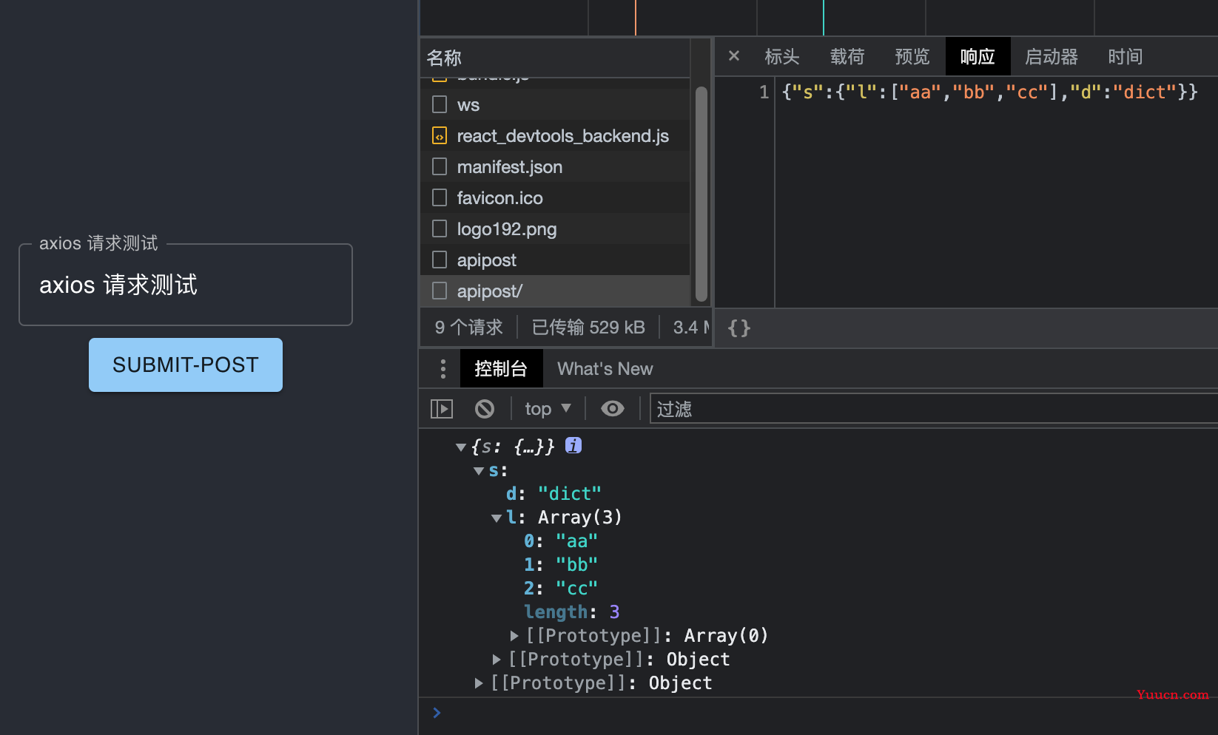Select react_devtools_backend.js request
Image resolution: width=1218 pixels, height=735 pixels.
click(x=555, y=136)
